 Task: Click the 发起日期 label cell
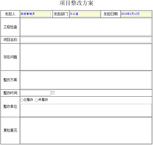(110, 14)
